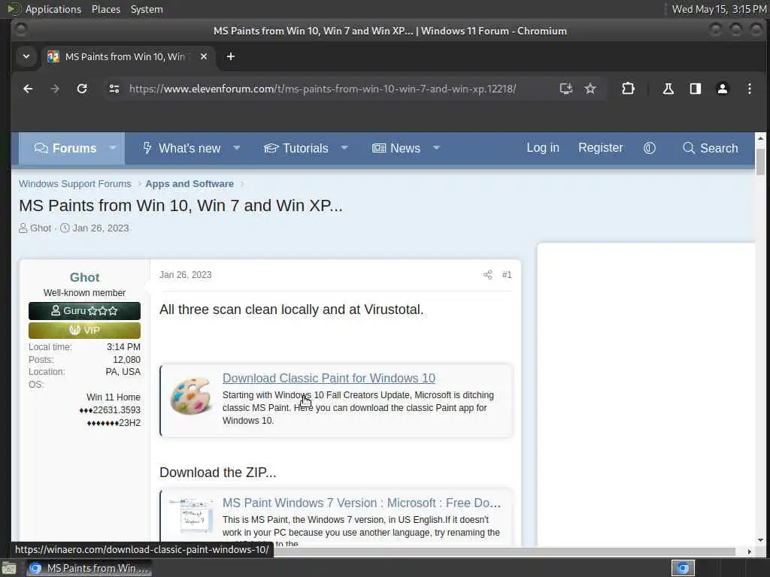Click the VIP user banner

pyautogui.click(x=84, y=331)
